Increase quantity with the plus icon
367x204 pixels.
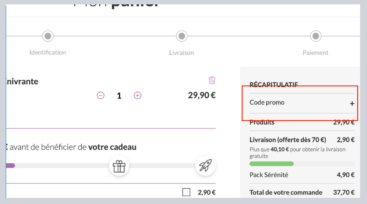tap(137, 95)
